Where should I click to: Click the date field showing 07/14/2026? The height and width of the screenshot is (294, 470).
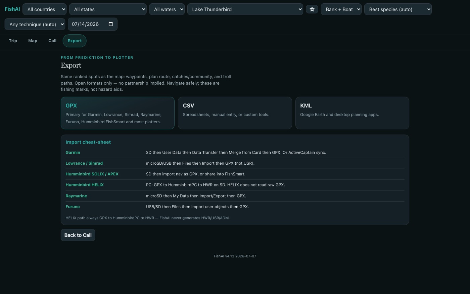[x=93, y=24]
